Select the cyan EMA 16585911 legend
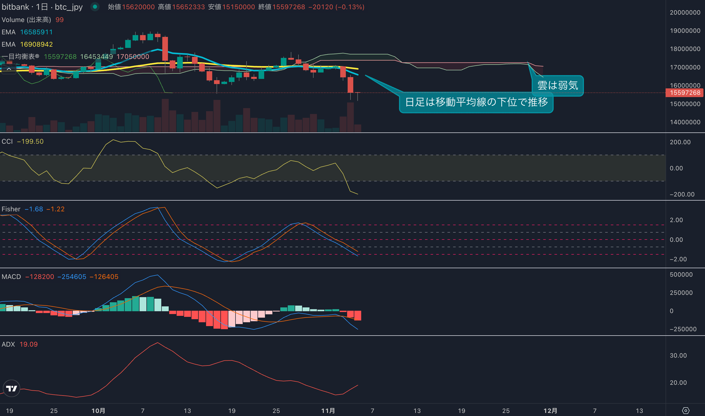705x416 pixels. pos(27,32)
